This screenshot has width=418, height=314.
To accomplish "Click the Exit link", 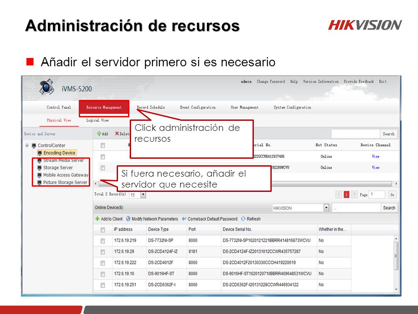I will tap(383, 82).
